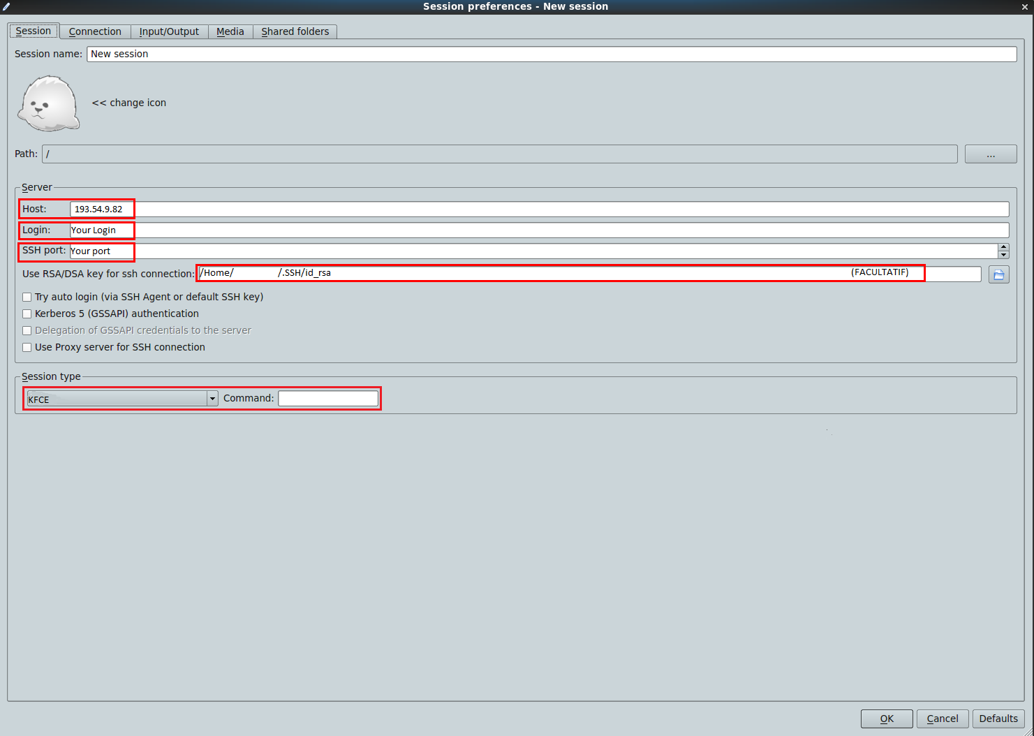This screenshot has width=1034, height=736.
Task: Decrease SSH port with down arrow
Action: click(1003, 255)
